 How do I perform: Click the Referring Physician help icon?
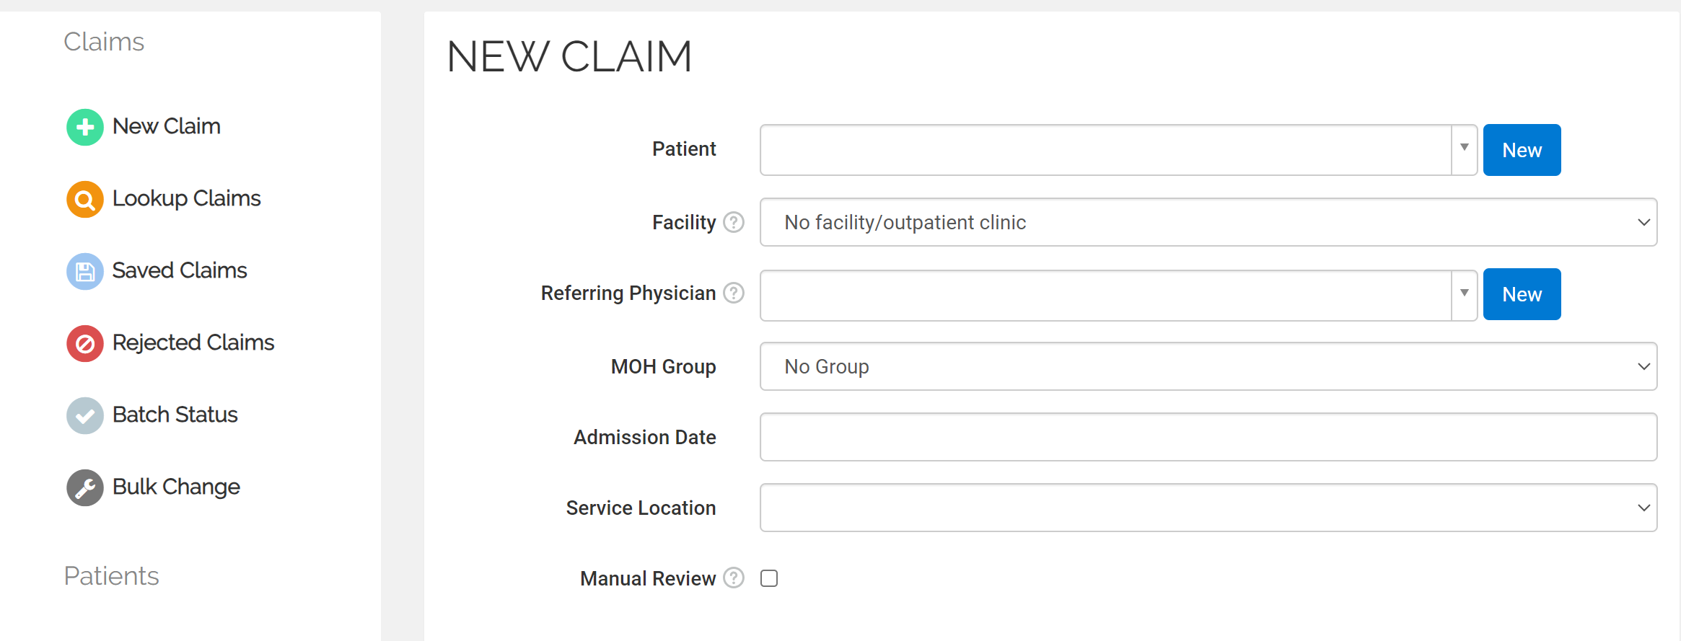click(734, 293)
